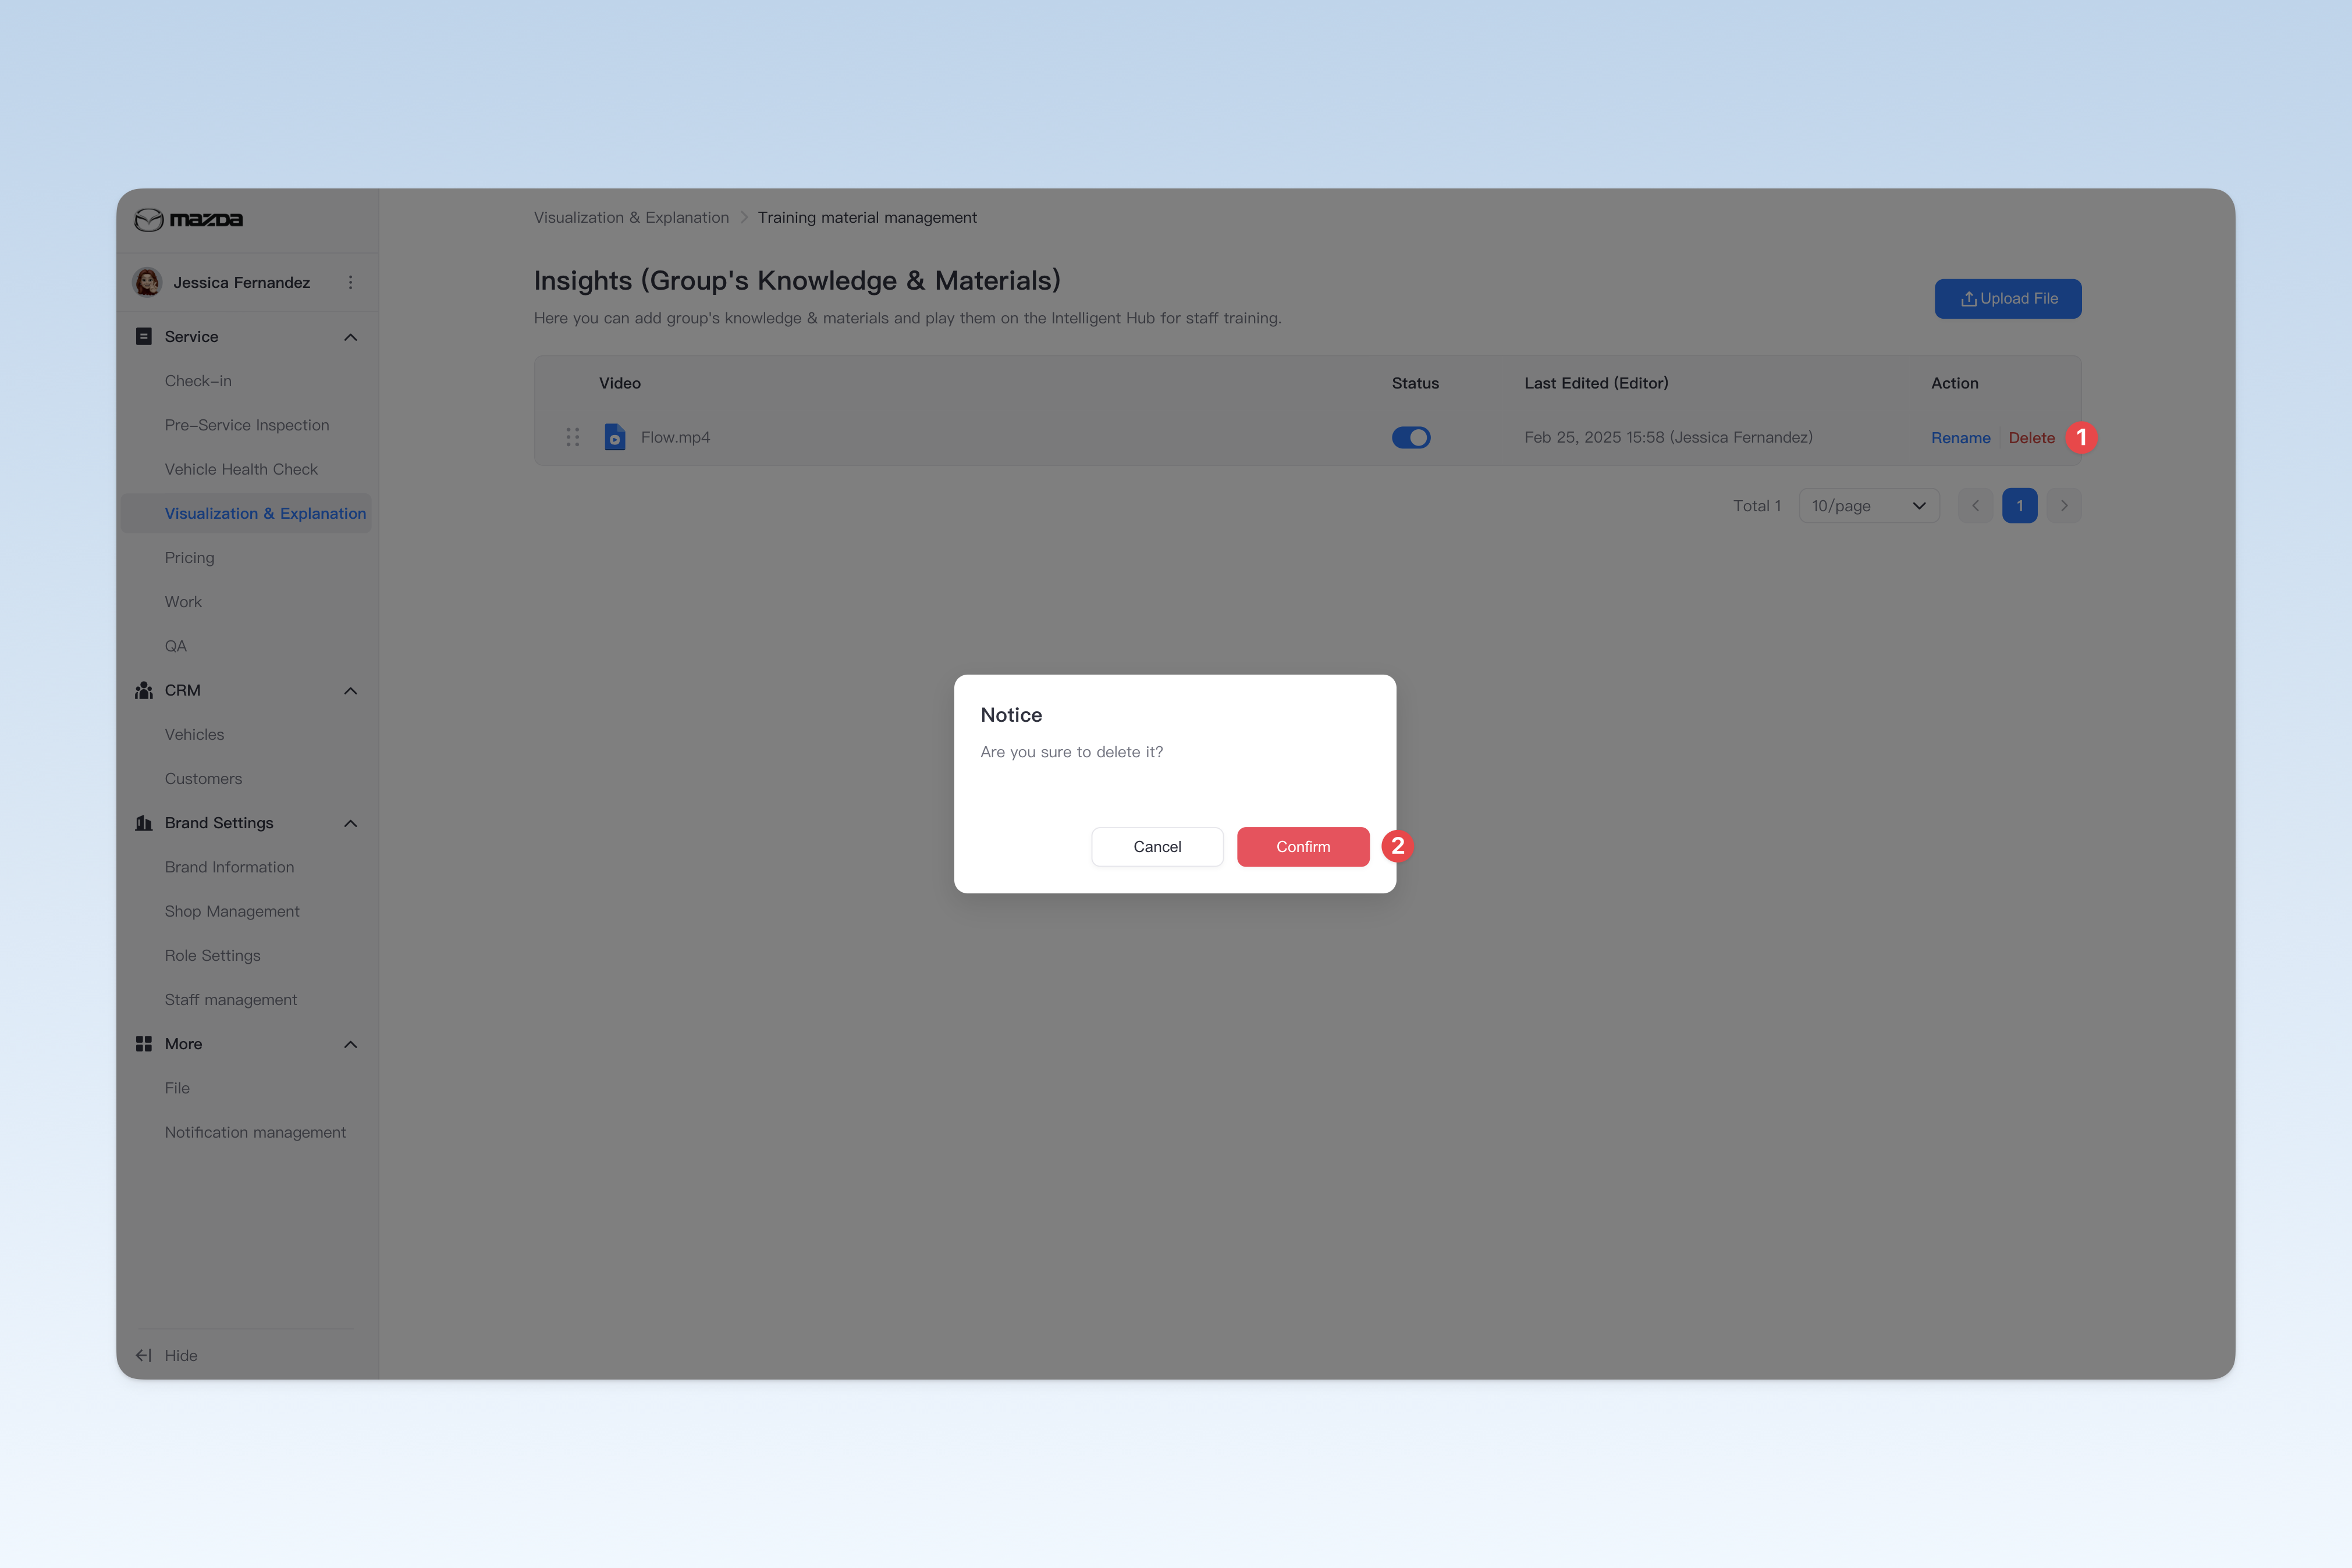Click the Upload File button

(2008, 299)
